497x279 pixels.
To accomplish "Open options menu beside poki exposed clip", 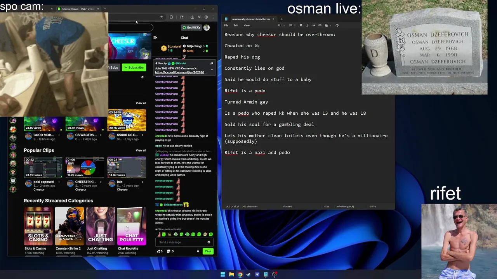I will (x=59, y=182).
